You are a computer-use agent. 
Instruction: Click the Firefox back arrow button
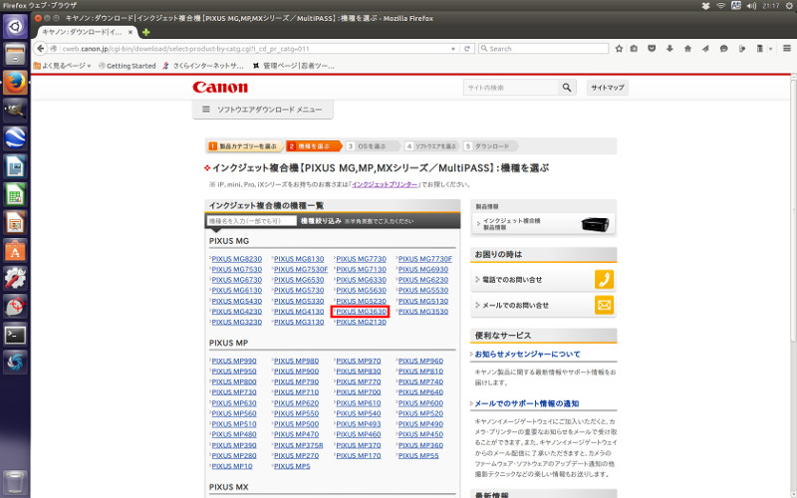coord(40,49)
